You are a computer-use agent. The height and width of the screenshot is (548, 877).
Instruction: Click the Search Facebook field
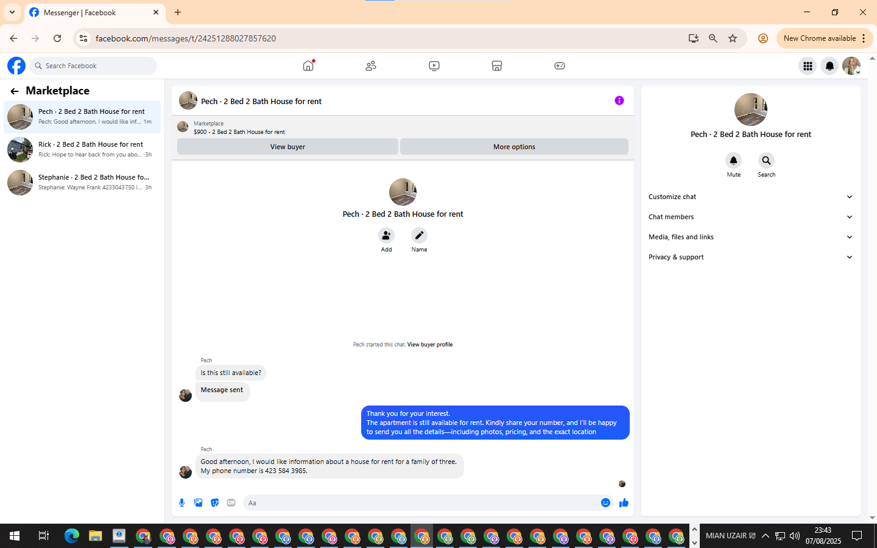(x=93, y=66)
